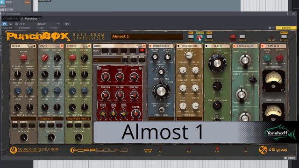
Task: Toggle CLICK module active LED
Action: [34, 46]
